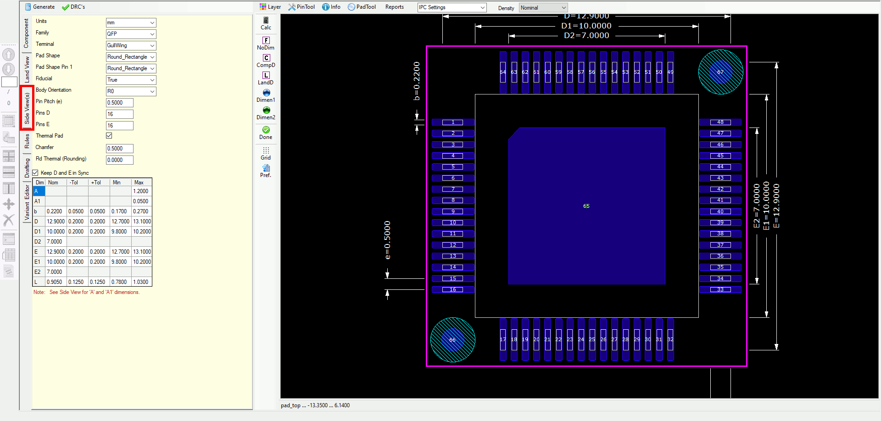The image size is (881, 421).
Task: Open the Terminal dropdown showing GullWing
Action: (x=131, y=45)
